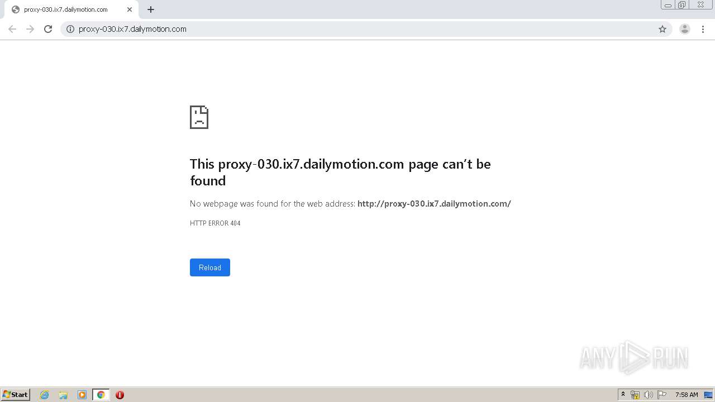The height and width of the screenshot is (402, 715).
Task: Restore down the Chrome window
Action: pos(682,5)
